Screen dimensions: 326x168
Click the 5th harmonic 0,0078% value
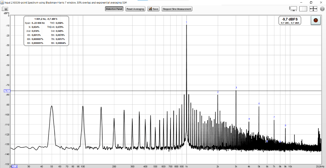click(60, 35)
